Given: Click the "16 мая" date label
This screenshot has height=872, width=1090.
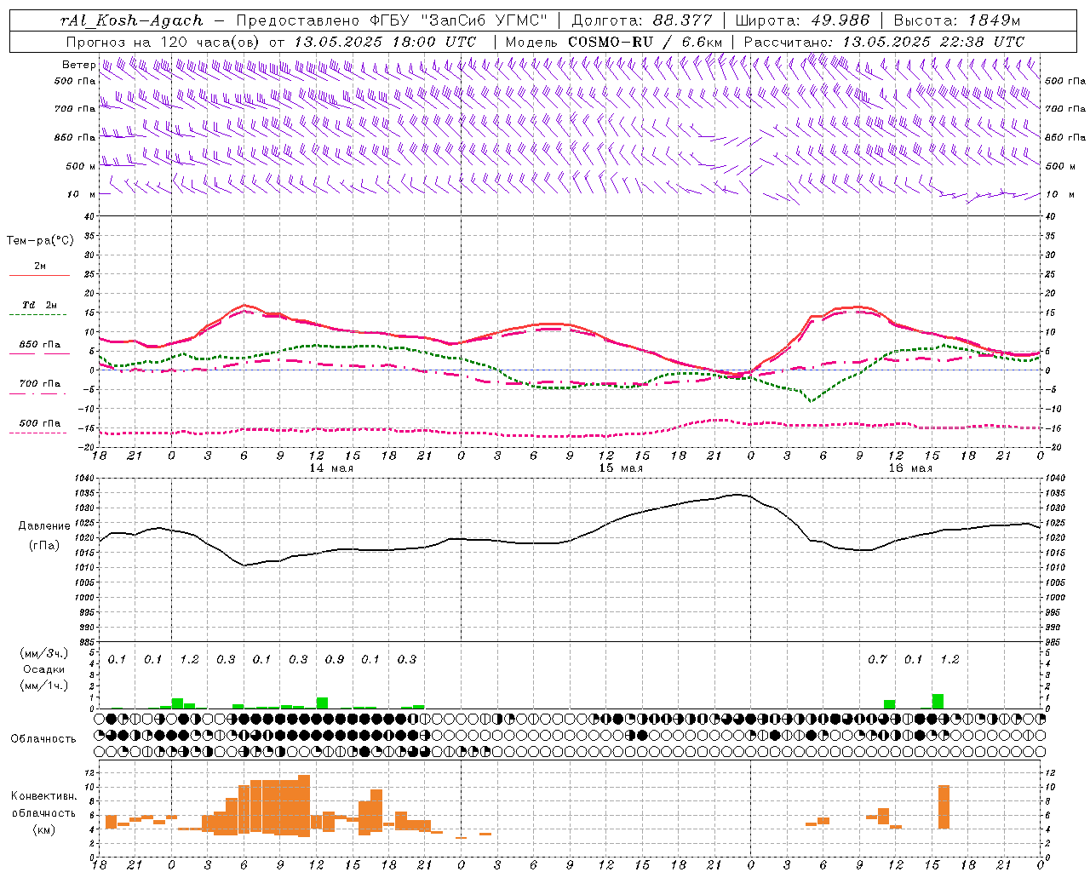Looking at the screenshot, I should 909,468.
